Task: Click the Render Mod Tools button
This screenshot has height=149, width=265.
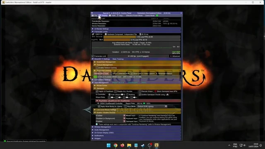Action: pos(101,74)
